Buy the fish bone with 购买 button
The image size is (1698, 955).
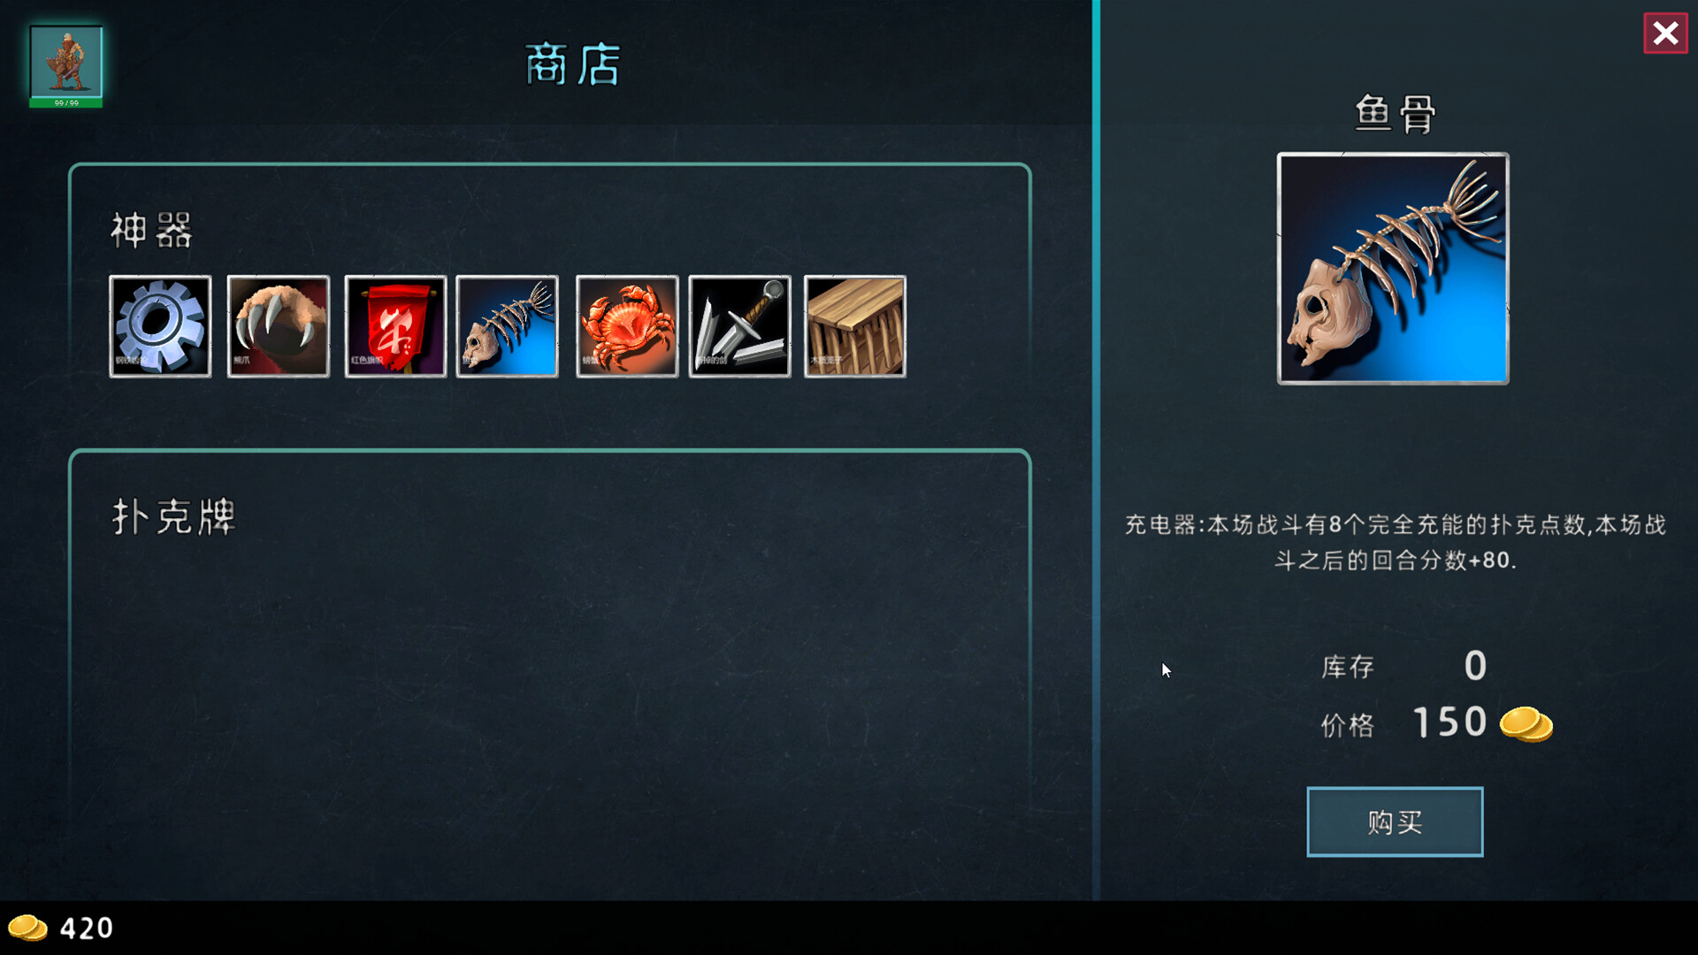coord(1395,821)
